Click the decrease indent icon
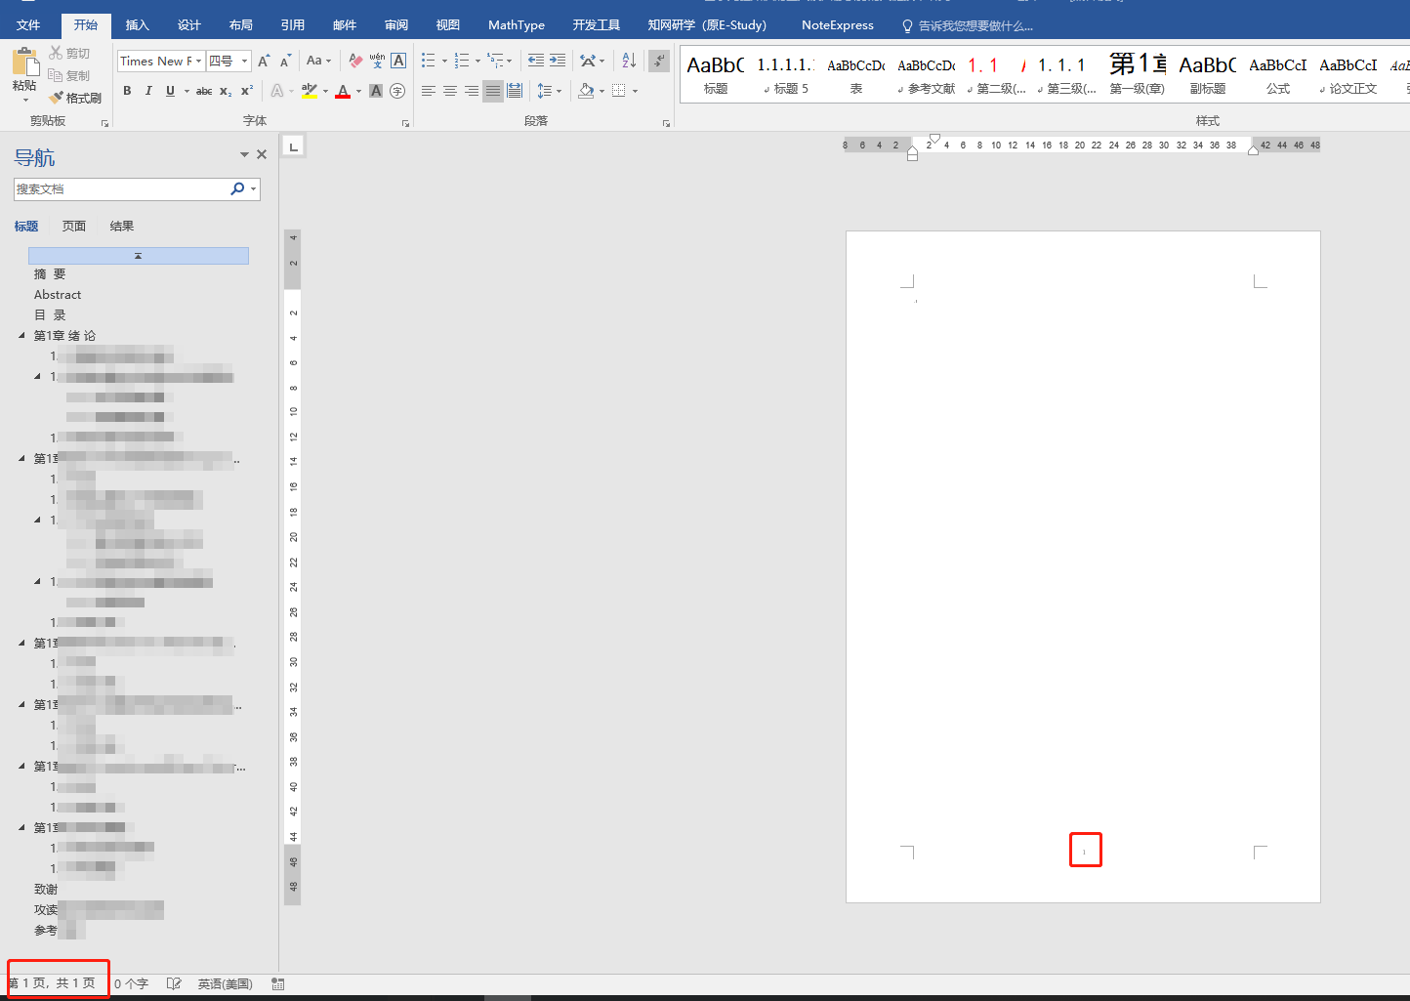1410x1001 pixels. pos(536,61)
